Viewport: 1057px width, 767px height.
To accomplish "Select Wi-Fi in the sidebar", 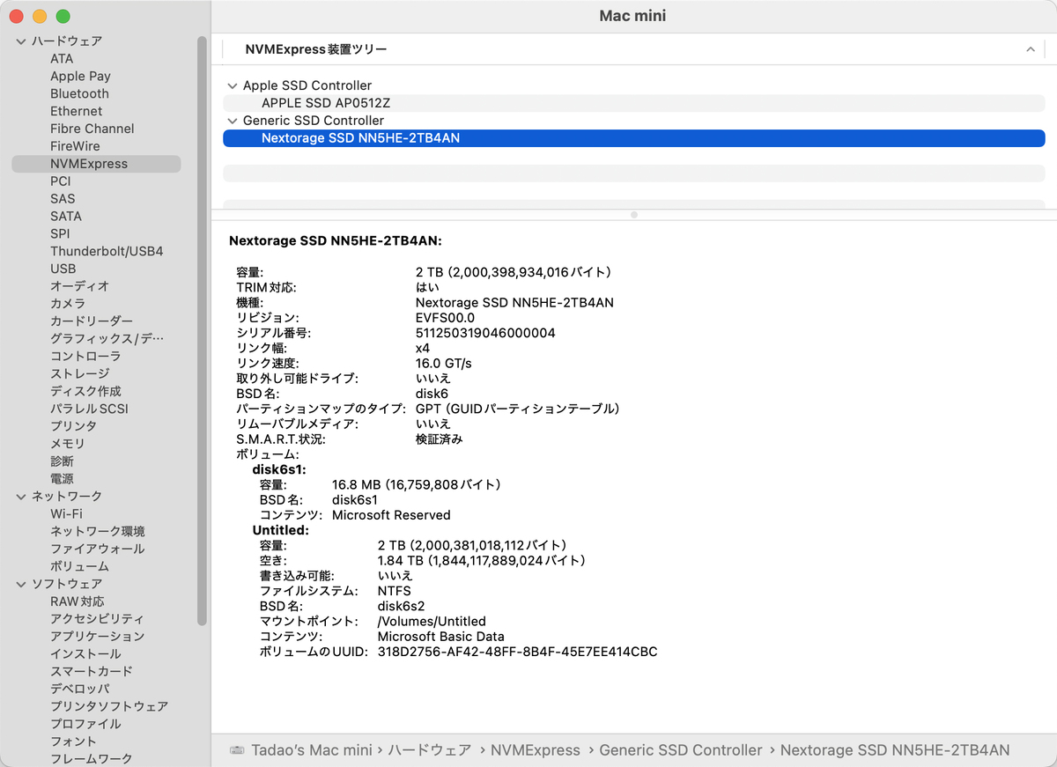I will (x=66, y=514).
